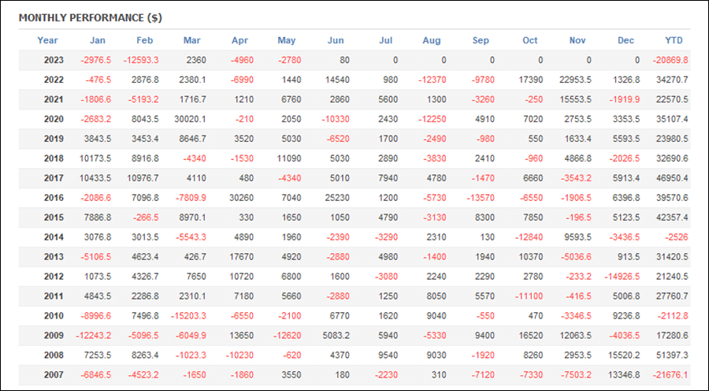709x391 pixels.
Task: Click the Apr column header
Action: coord(239,40)
